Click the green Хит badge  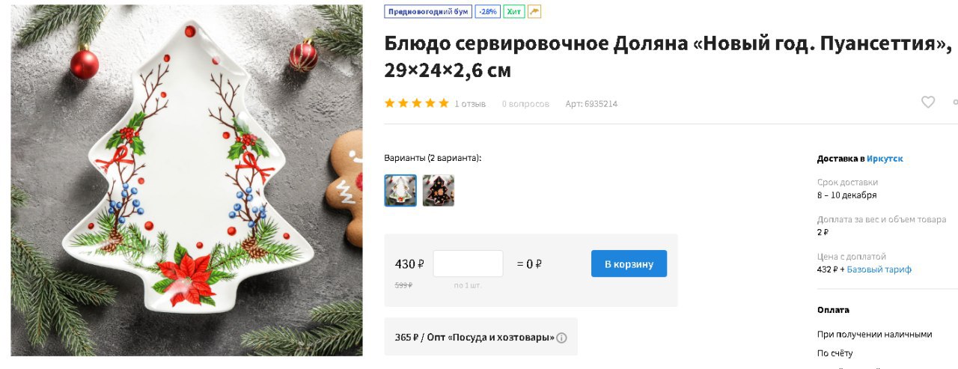coord(514,11)
